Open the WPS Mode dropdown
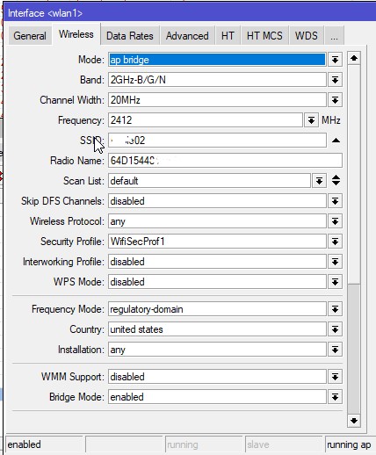This screenshot has height=455, width=376. click(335, 282)
